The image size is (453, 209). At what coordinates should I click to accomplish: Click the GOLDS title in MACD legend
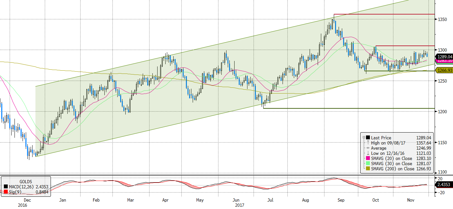[x=26, y=182]
